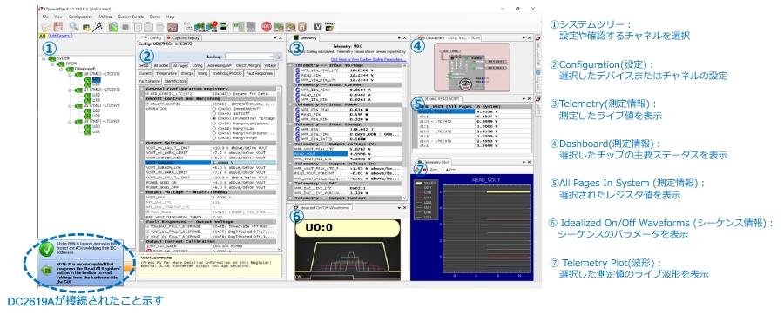Click the Edit Groups link
Viewport: 784px width, 315px height.
[60, 36]
